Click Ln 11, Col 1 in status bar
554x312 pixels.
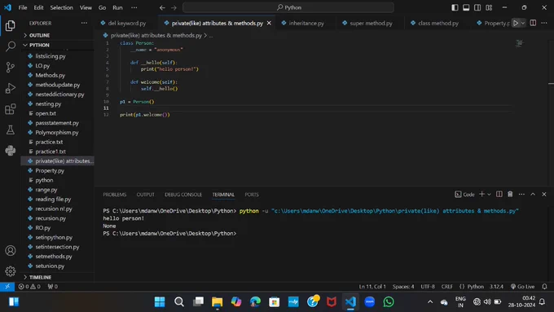pyautogui.click(x=372, y=287)
